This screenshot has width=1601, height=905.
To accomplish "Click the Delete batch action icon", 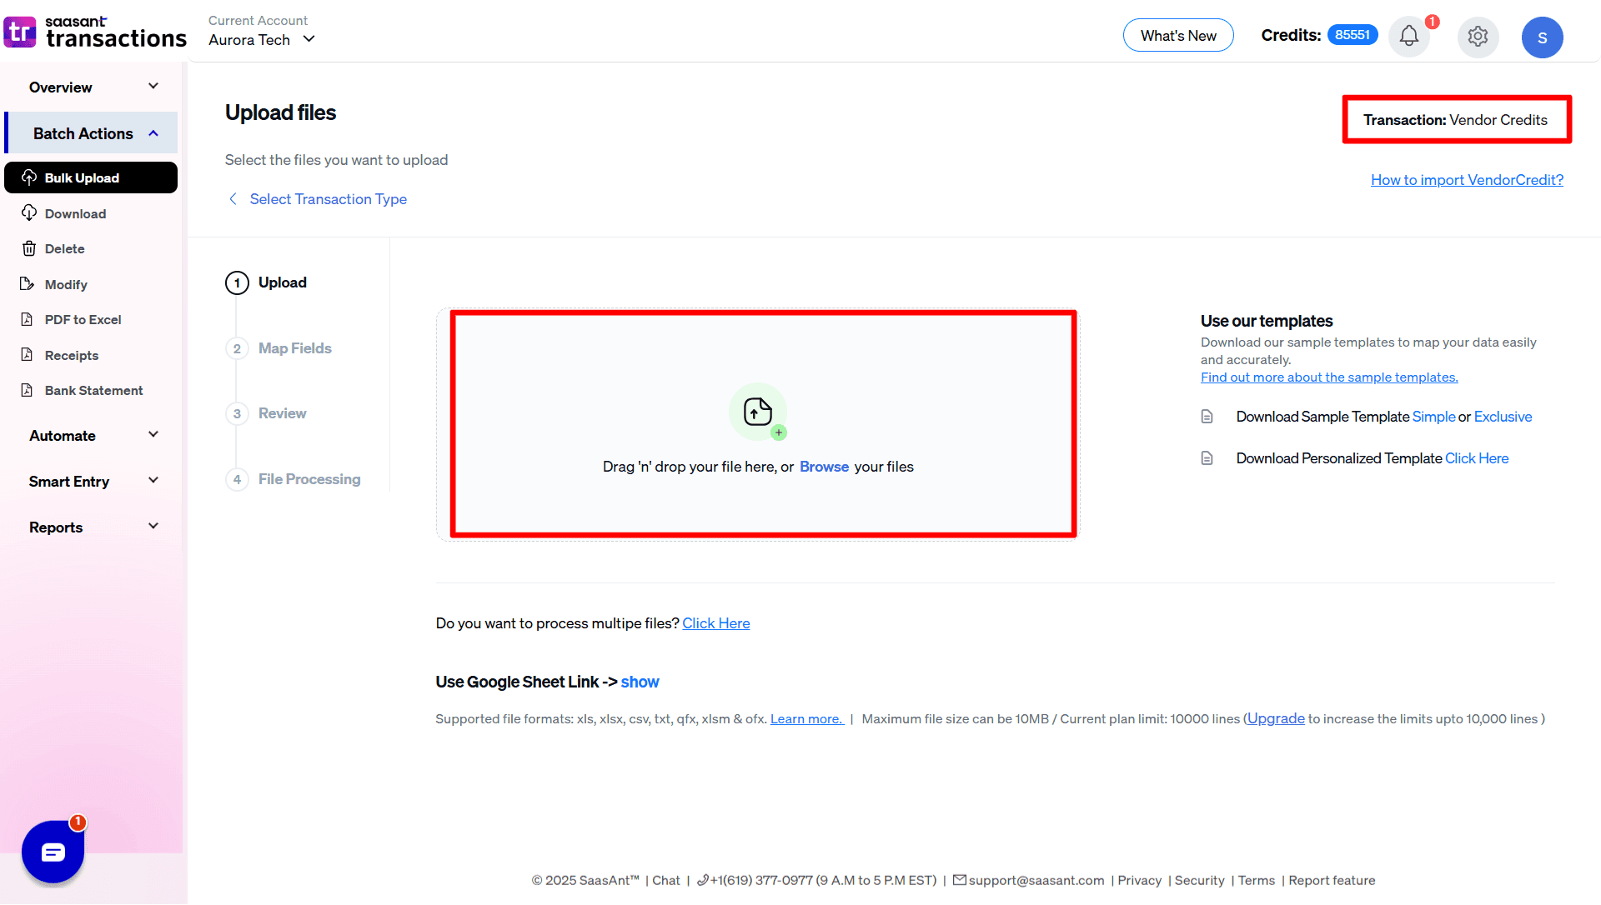I will (29, 248).
